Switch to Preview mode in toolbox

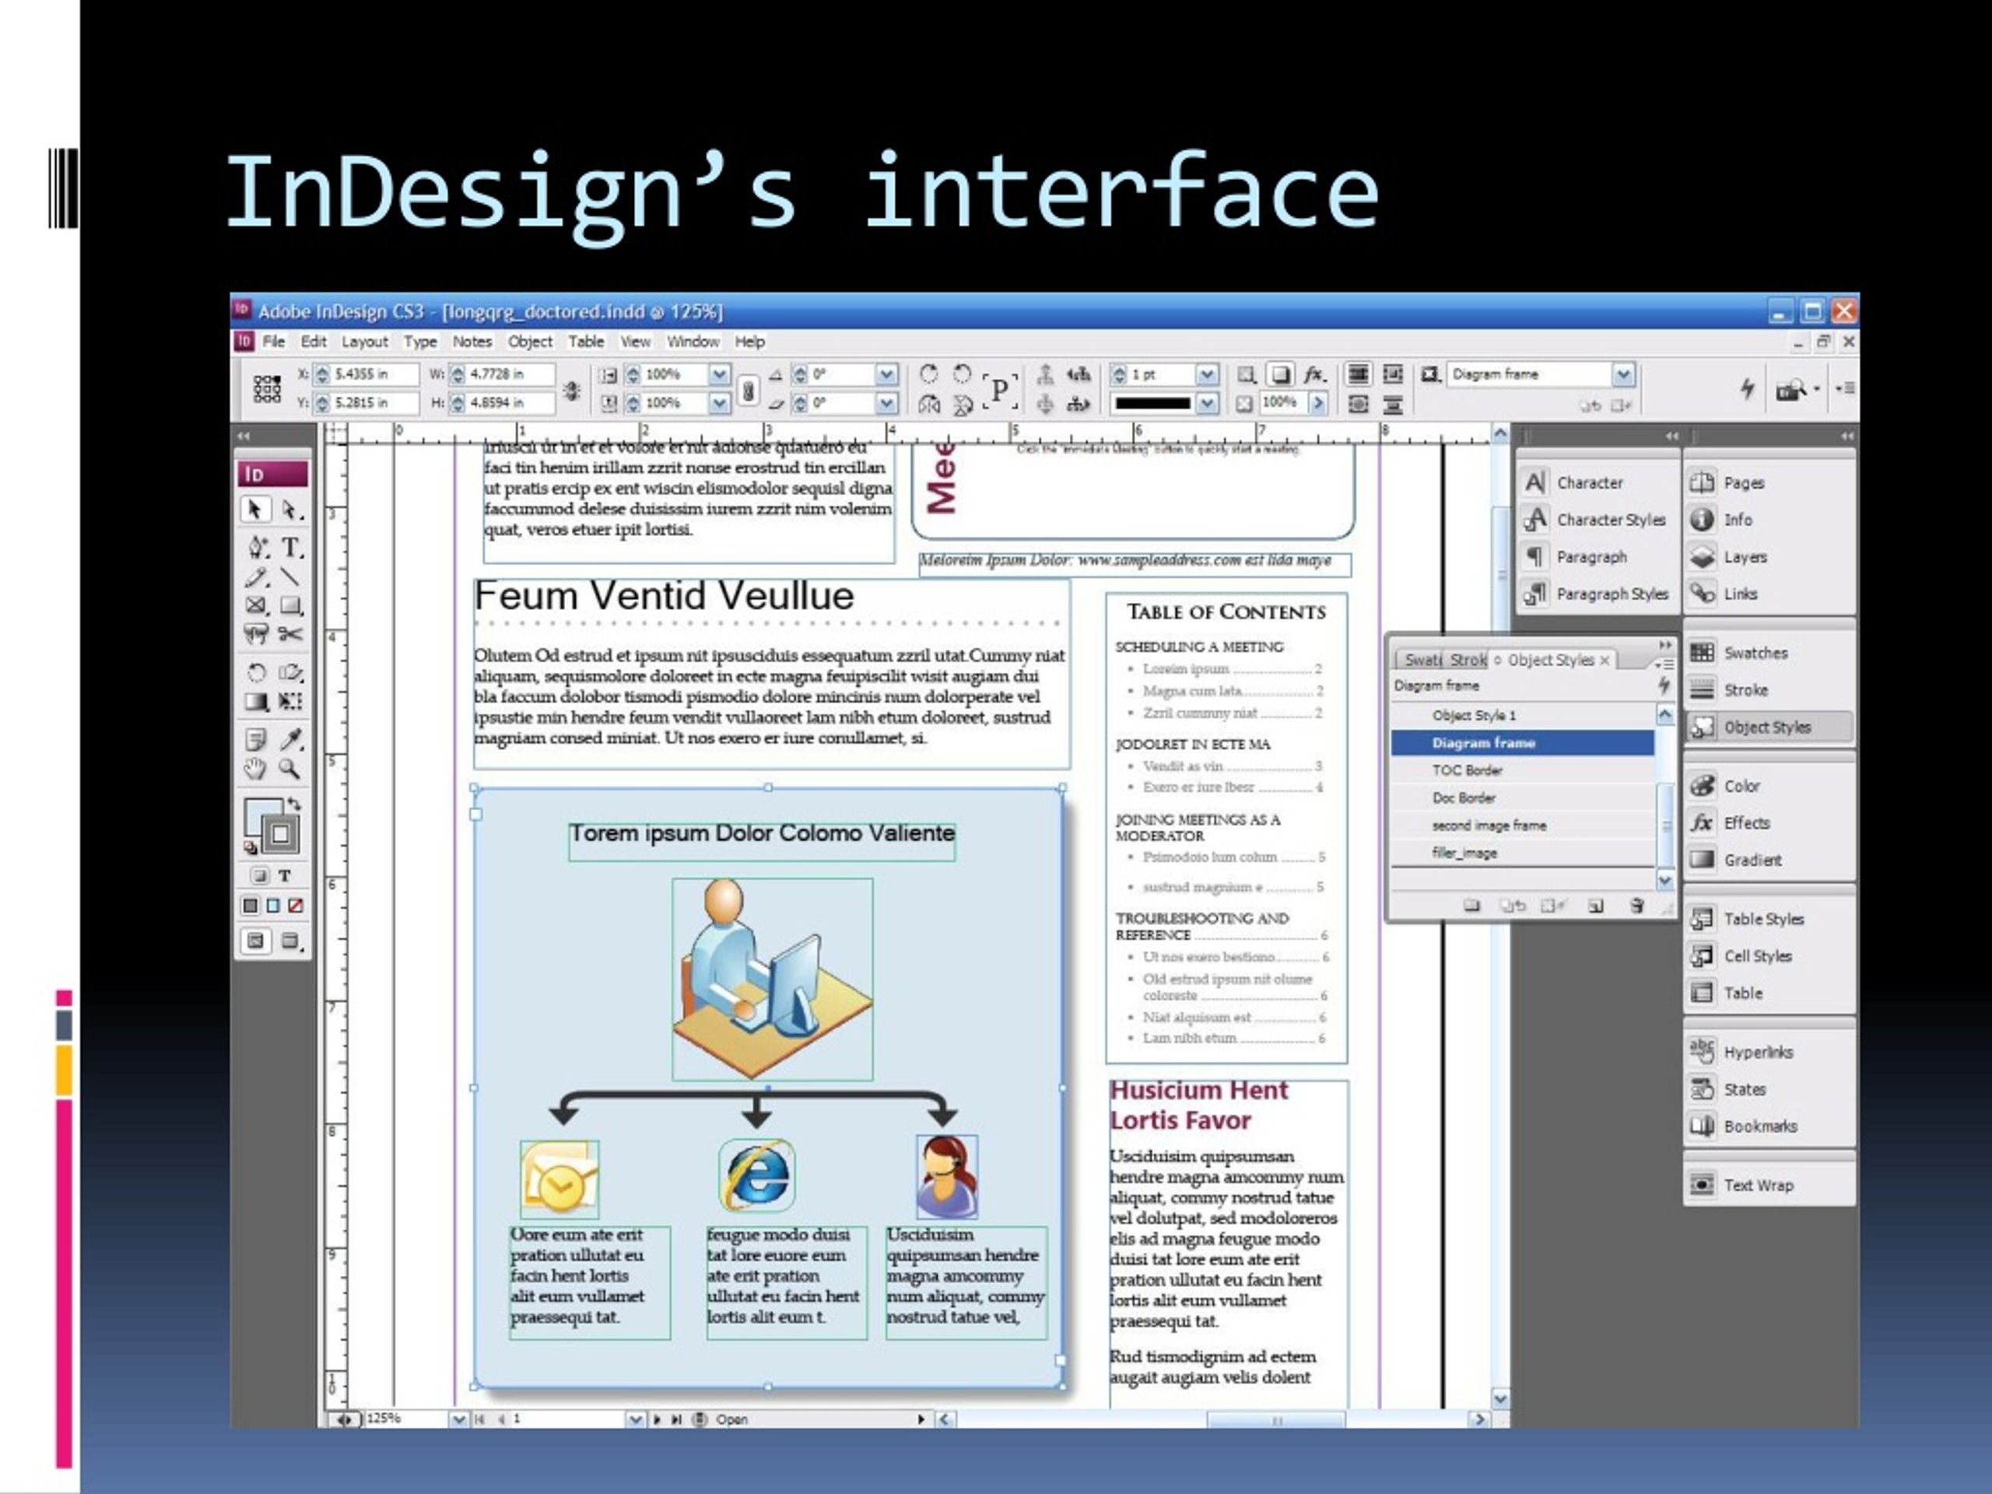(290, 941)
